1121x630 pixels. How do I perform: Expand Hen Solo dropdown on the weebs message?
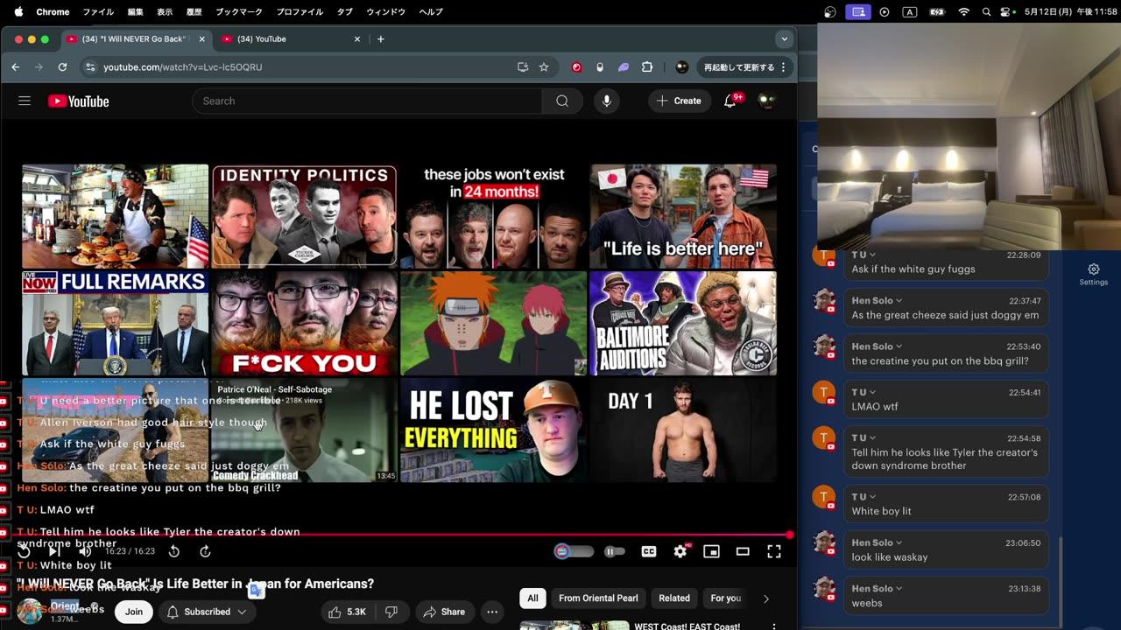tap(899, 589)
